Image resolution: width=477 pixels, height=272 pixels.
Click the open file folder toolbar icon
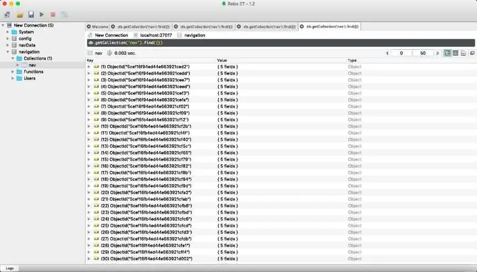click(20, 14)
